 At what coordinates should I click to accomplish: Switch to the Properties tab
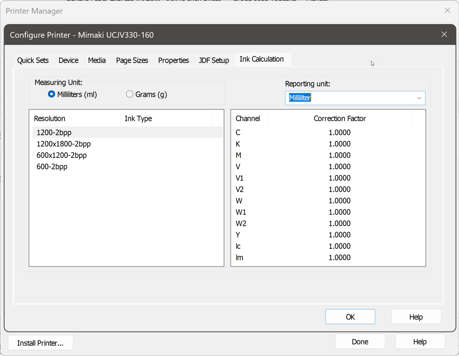coord(174,60)
